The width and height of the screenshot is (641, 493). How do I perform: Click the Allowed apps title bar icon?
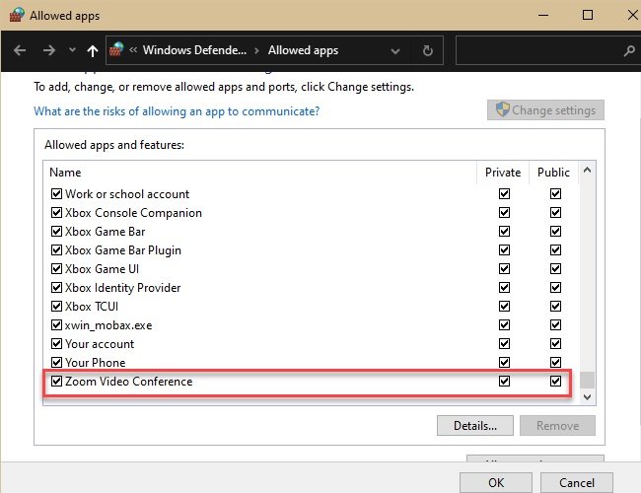[17, 15]
